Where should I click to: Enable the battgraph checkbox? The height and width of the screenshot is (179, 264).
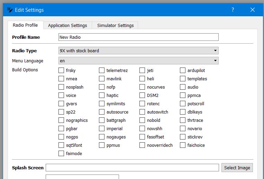point(102,120)
